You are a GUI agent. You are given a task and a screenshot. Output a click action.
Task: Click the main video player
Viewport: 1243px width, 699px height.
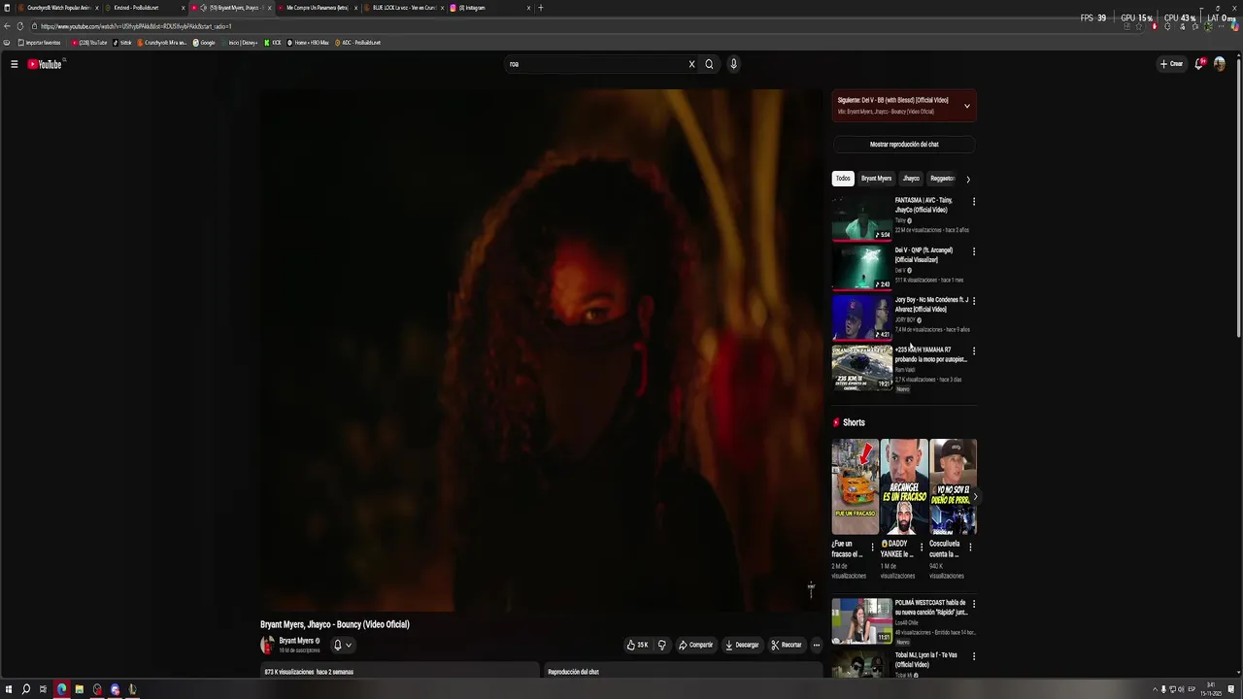pos(541,350)
